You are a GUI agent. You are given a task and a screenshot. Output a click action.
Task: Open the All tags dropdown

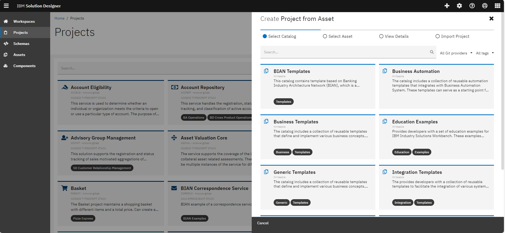pos(485,53)
